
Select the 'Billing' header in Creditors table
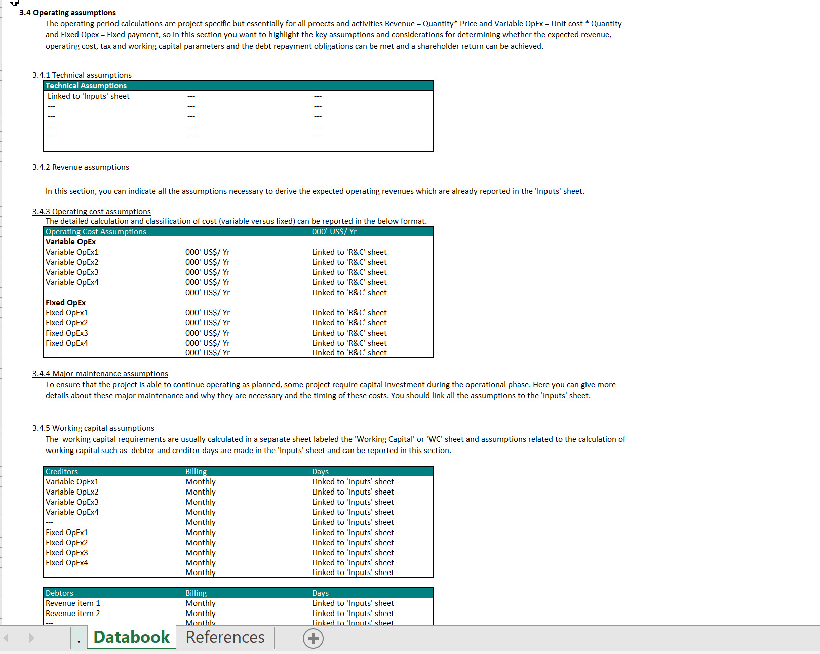pos(196,472)
